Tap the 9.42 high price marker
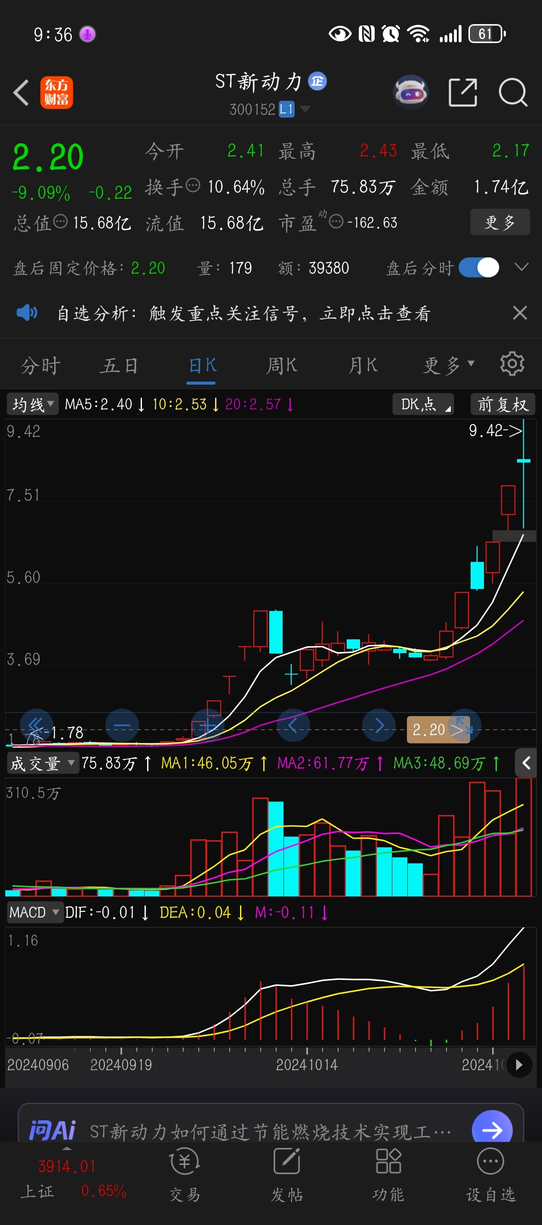 point(495,430)
